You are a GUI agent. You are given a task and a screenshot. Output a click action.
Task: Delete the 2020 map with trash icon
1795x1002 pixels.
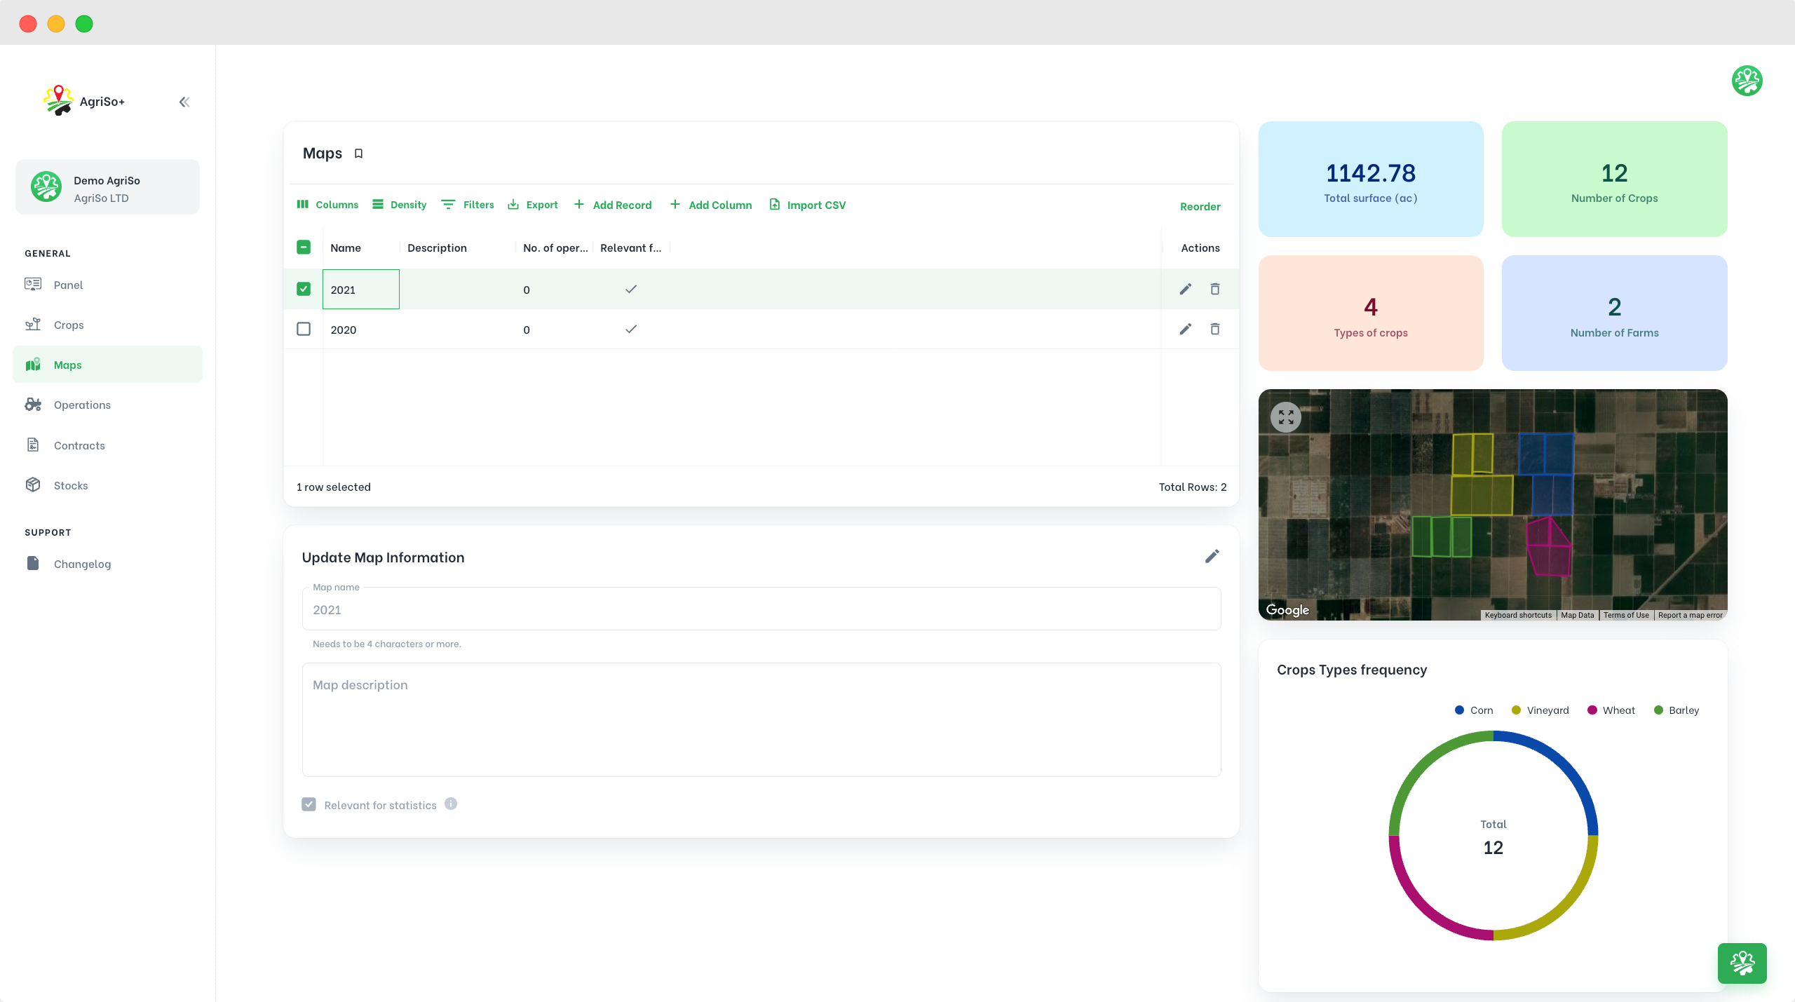[x=1215, y=330]
